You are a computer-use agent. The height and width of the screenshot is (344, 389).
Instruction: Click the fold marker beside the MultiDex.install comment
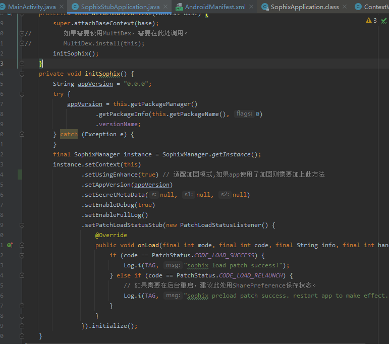click(x=22, y=43)
